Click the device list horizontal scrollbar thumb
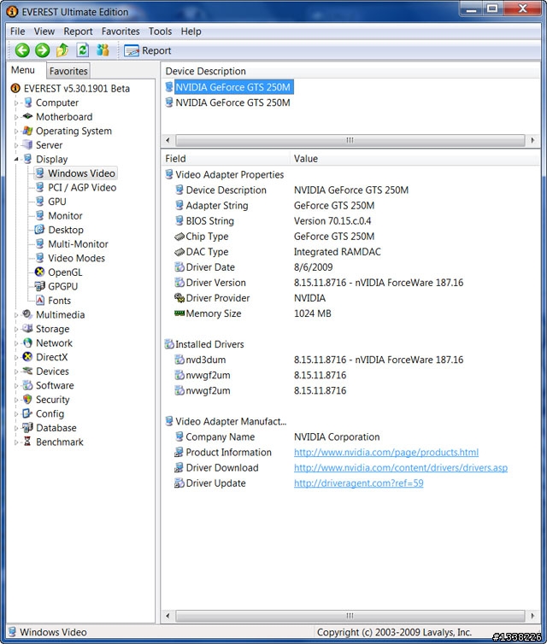Image resolution: width=547 pixels, height=644 pixels. tap(350, 140)
